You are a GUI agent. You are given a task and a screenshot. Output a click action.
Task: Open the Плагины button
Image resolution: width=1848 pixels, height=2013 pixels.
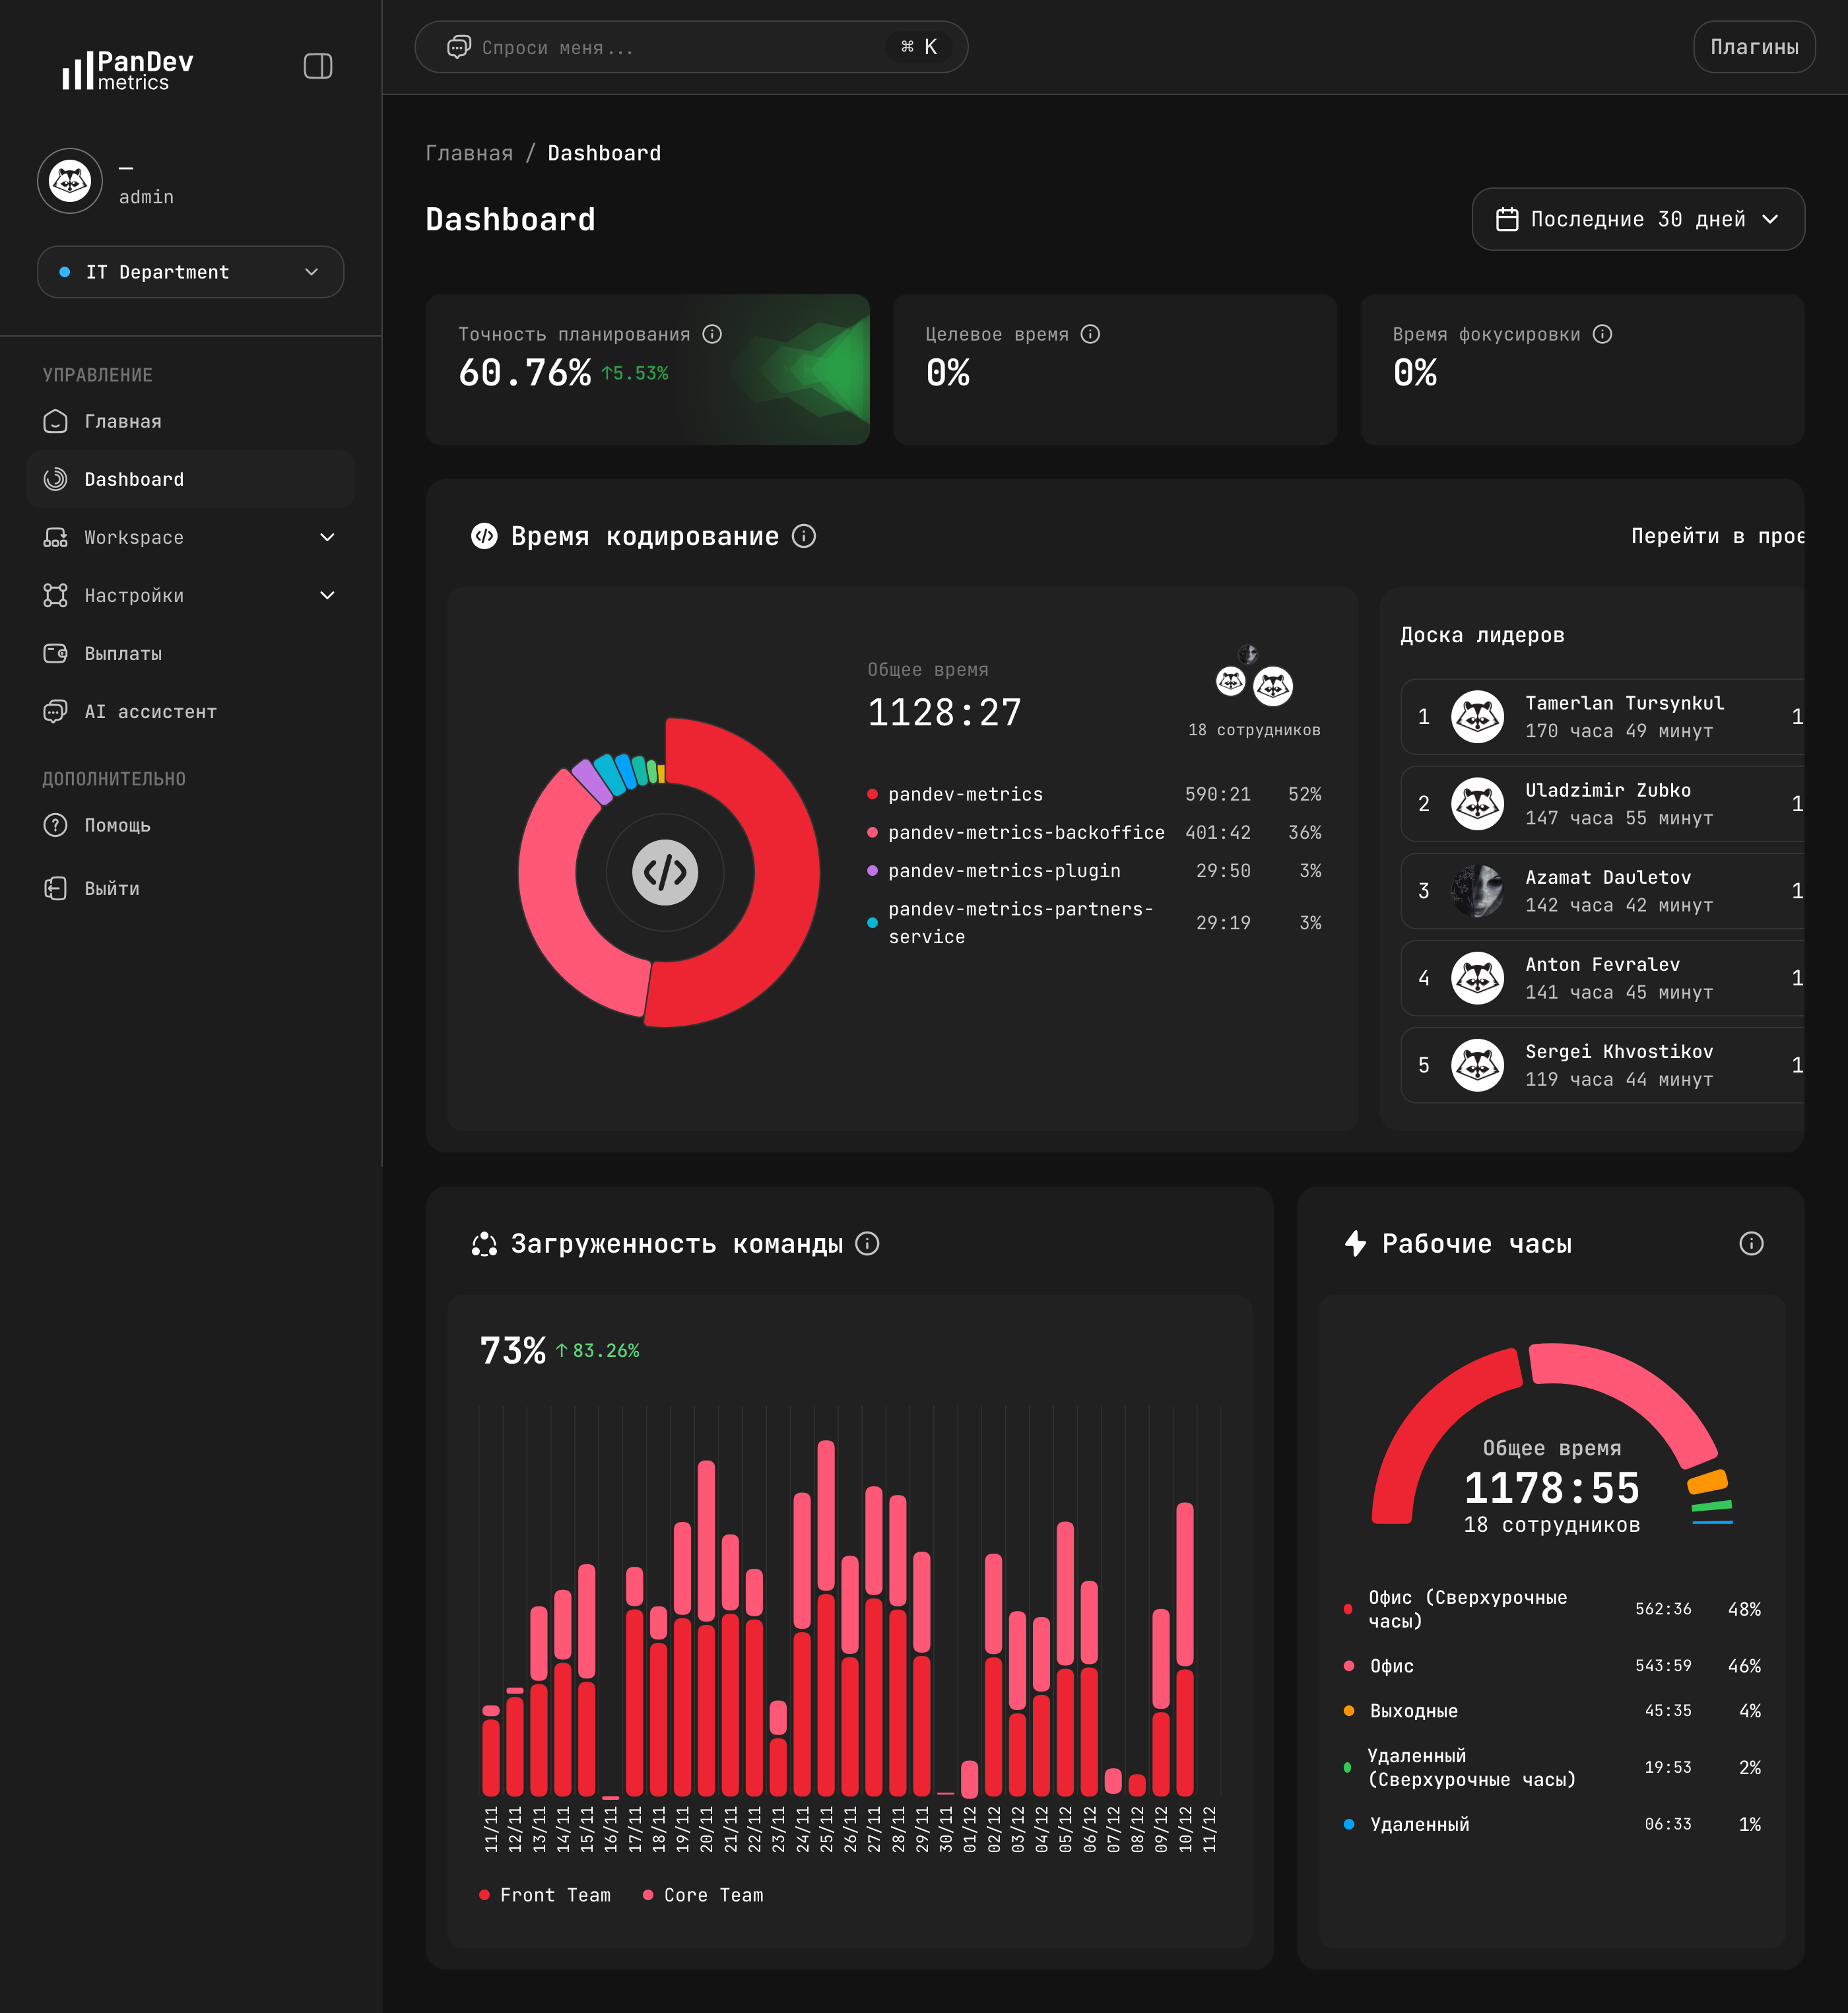(1753, 46)
